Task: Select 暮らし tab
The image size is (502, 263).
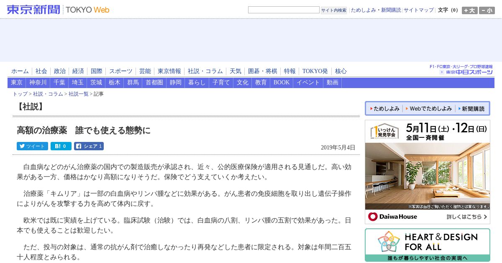Action: coord(197,83)
